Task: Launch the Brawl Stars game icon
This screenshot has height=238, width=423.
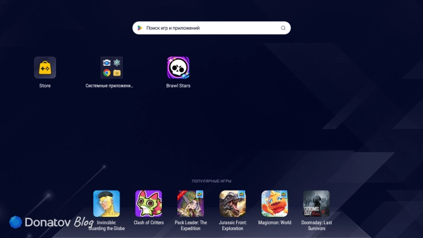Action: click(x=178, y=68)
